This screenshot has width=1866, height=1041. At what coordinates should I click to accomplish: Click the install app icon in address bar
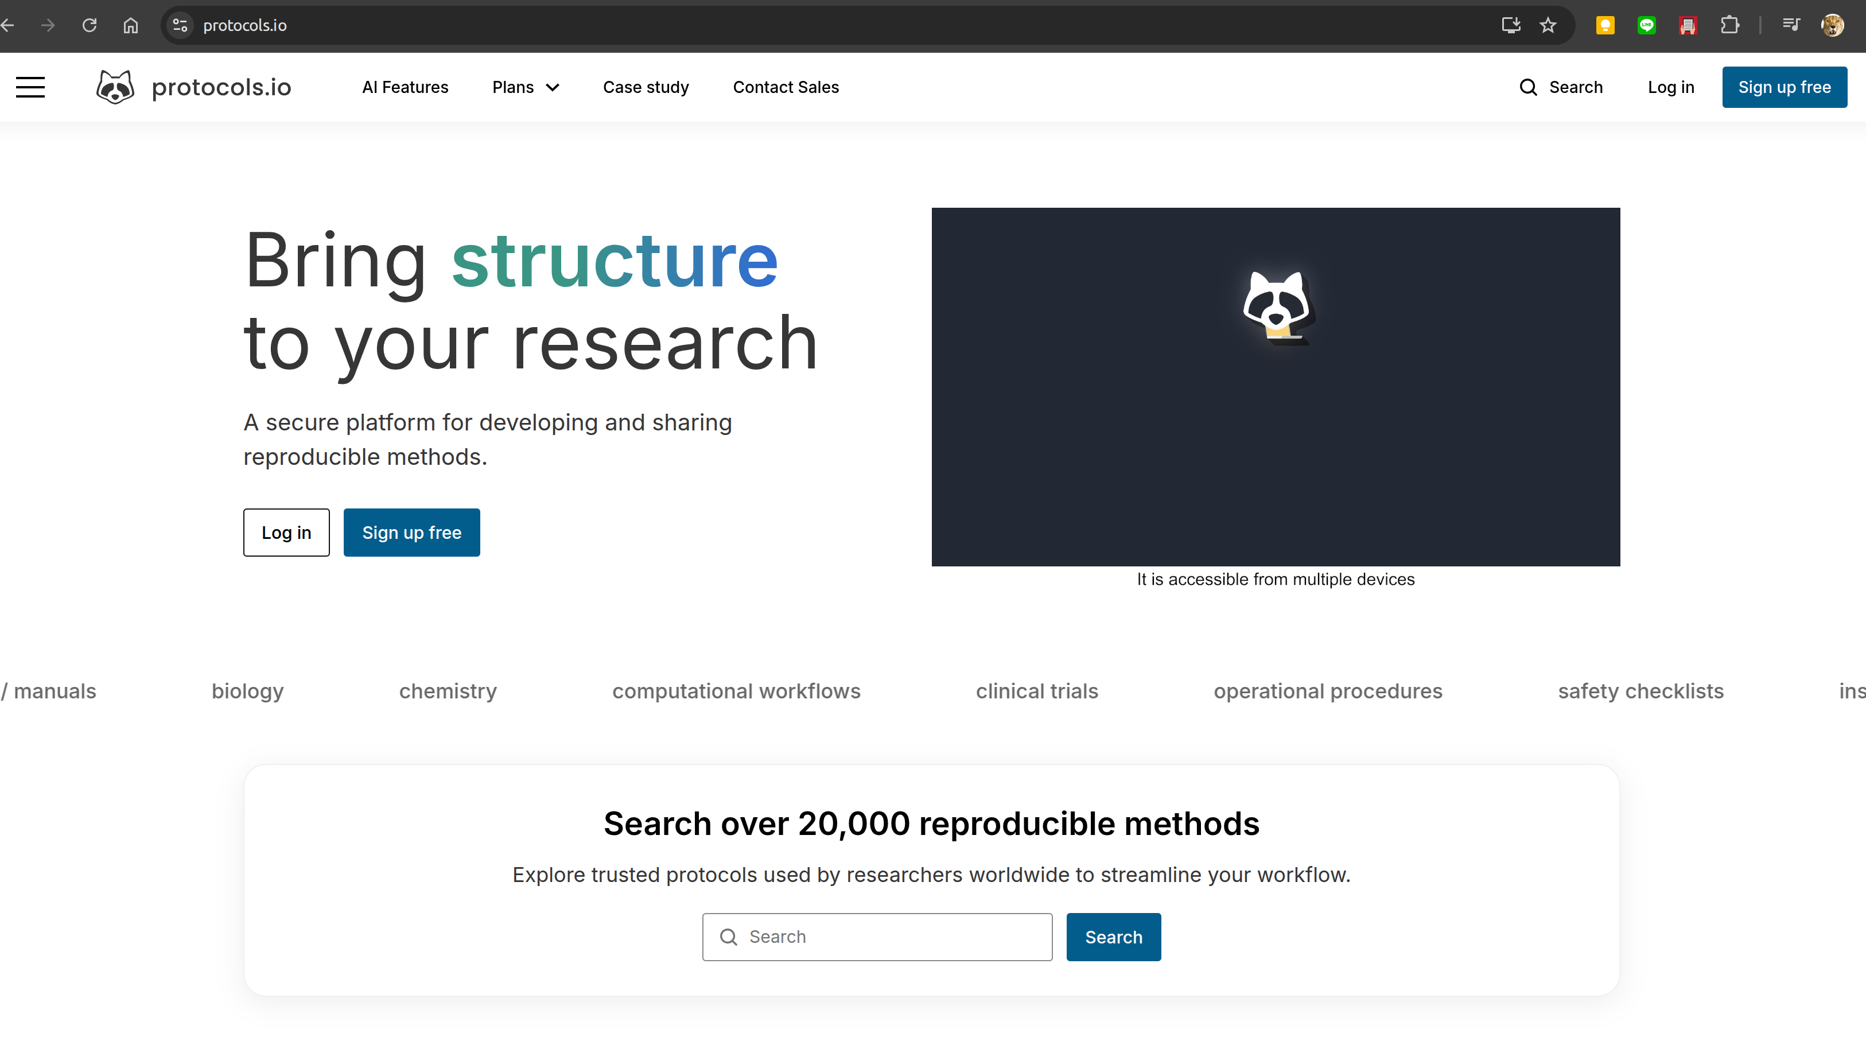[x=1510, y=25]
